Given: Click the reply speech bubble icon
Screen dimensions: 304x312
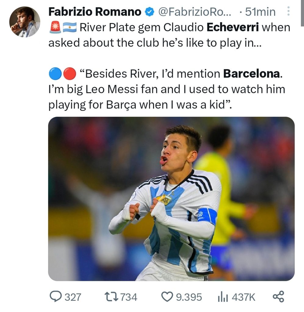Looking at the screenshot, I should 55,297.
